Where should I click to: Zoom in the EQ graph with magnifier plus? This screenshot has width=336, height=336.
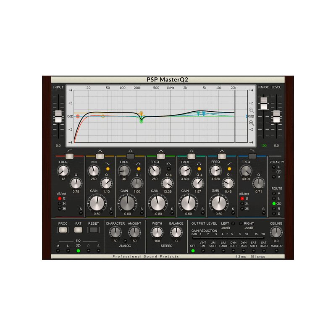point(251,110)
